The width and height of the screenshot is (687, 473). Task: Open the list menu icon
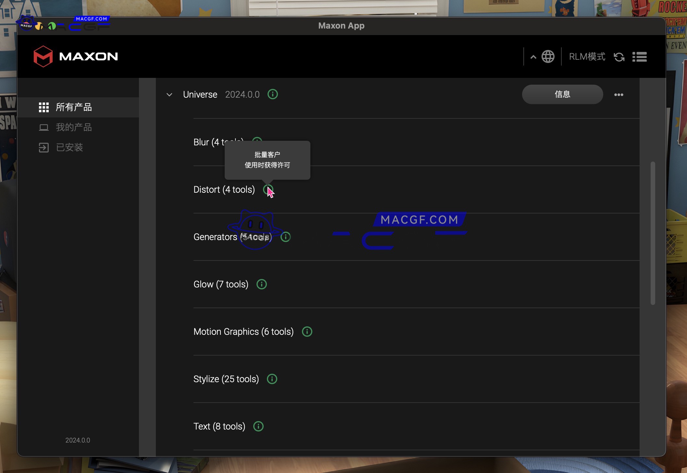coord(639,57)
